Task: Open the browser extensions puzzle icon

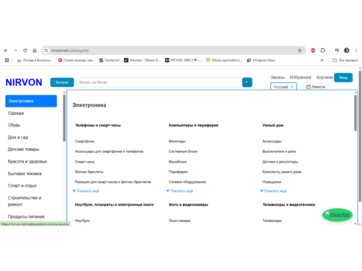Action: 323,51
